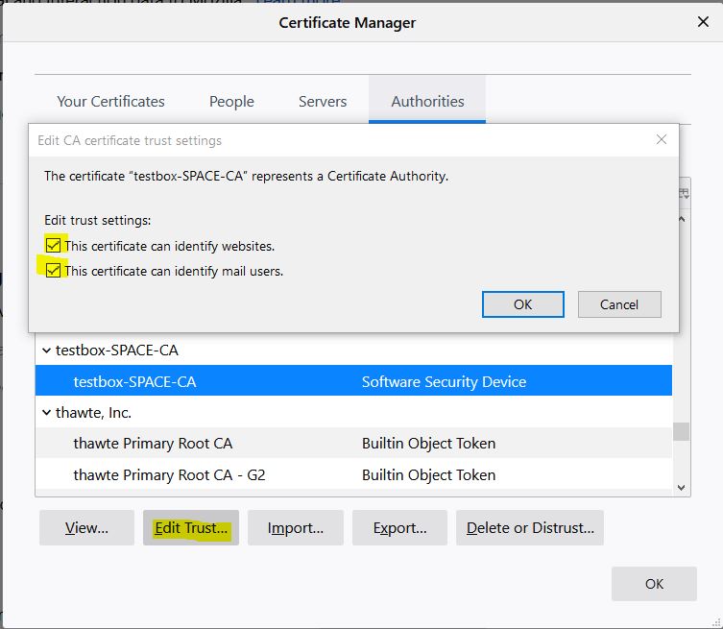
Task: Click the certificate list scrollbar thumb
Action: click(x=682, y=431)
